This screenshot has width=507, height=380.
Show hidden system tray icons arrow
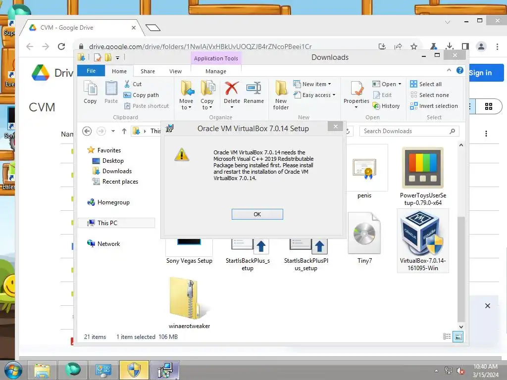pyautogui.click(x=437, y=371)
